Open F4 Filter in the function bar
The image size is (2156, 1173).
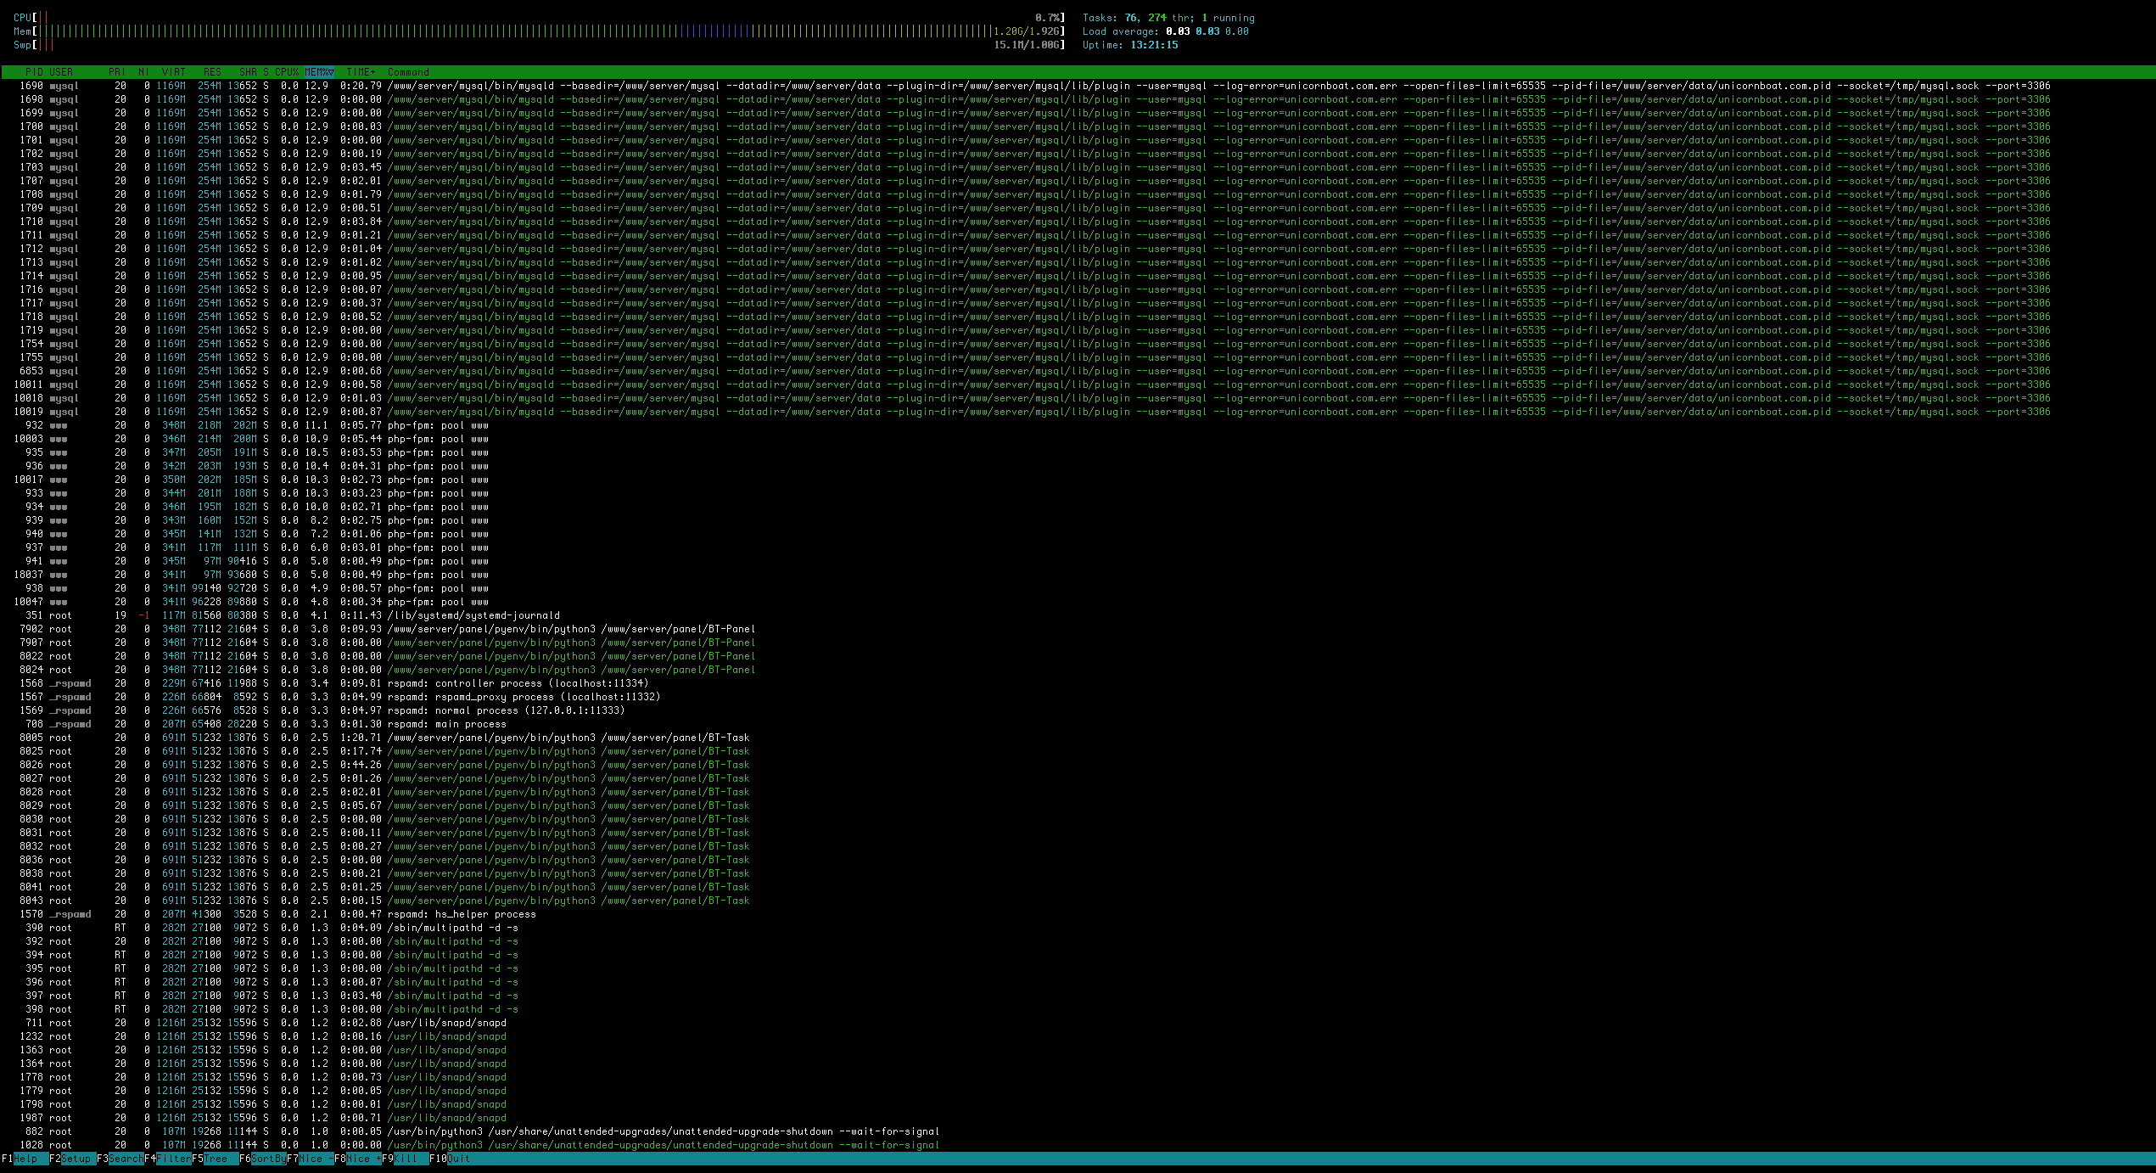tap(167, 1159)
